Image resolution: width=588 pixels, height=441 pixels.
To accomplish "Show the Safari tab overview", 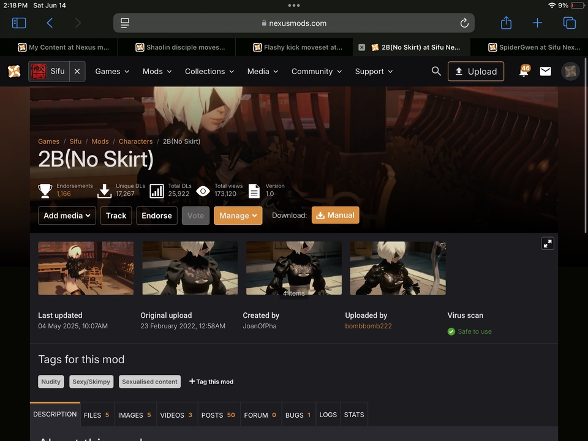I will click(x=569, y=23).
